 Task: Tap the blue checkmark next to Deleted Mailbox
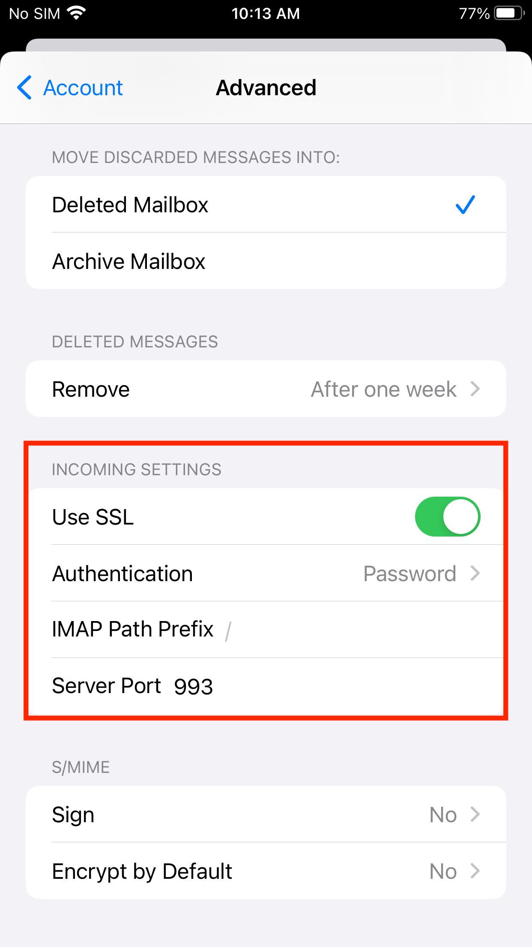click(x=465, y=205)
